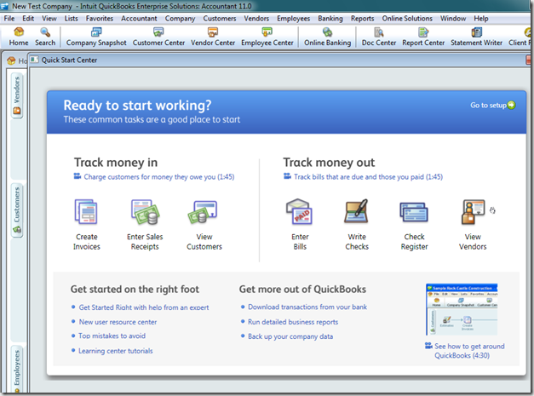Click See how to get around QuickBooks link

pyautogui.click(x=469, y=351)
